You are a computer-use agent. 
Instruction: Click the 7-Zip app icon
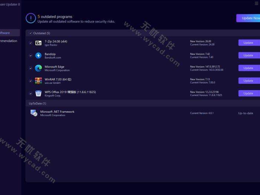click(39, 43)
